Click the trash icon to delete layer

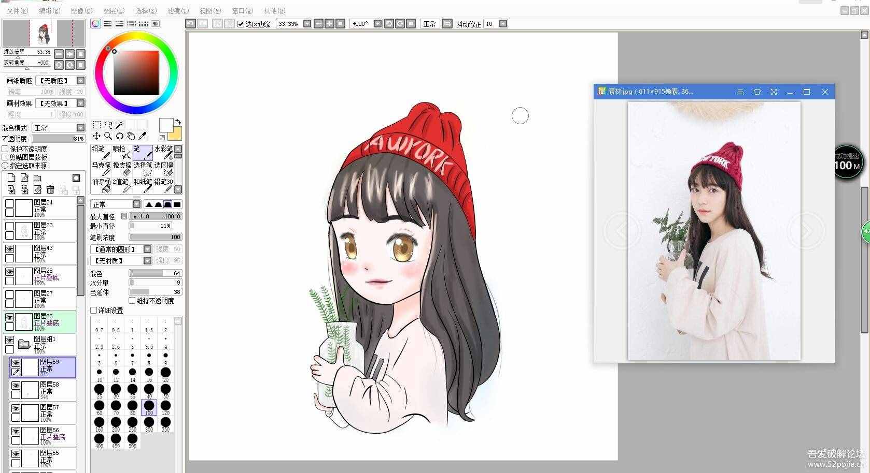50,190
